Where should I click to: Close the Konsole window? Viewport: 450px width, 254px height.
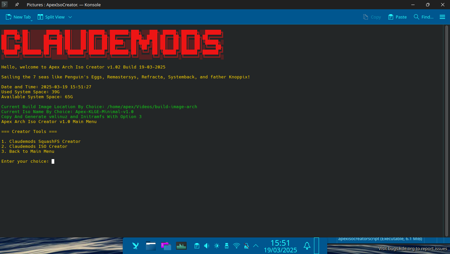click(x=443, y=5)
